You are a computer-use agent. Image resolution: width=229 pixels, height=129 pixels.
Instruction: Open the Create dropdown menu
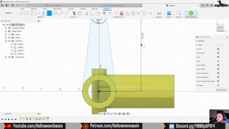pos(40,17)
